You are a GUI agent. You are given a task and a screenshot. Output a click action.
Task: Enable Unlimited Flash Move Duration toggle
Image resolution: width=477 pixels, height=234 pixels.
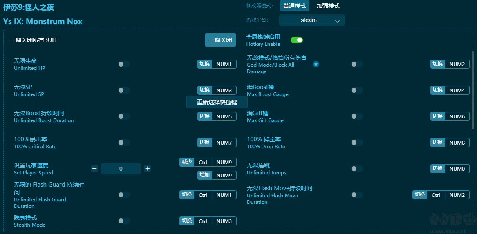(357, 195)
